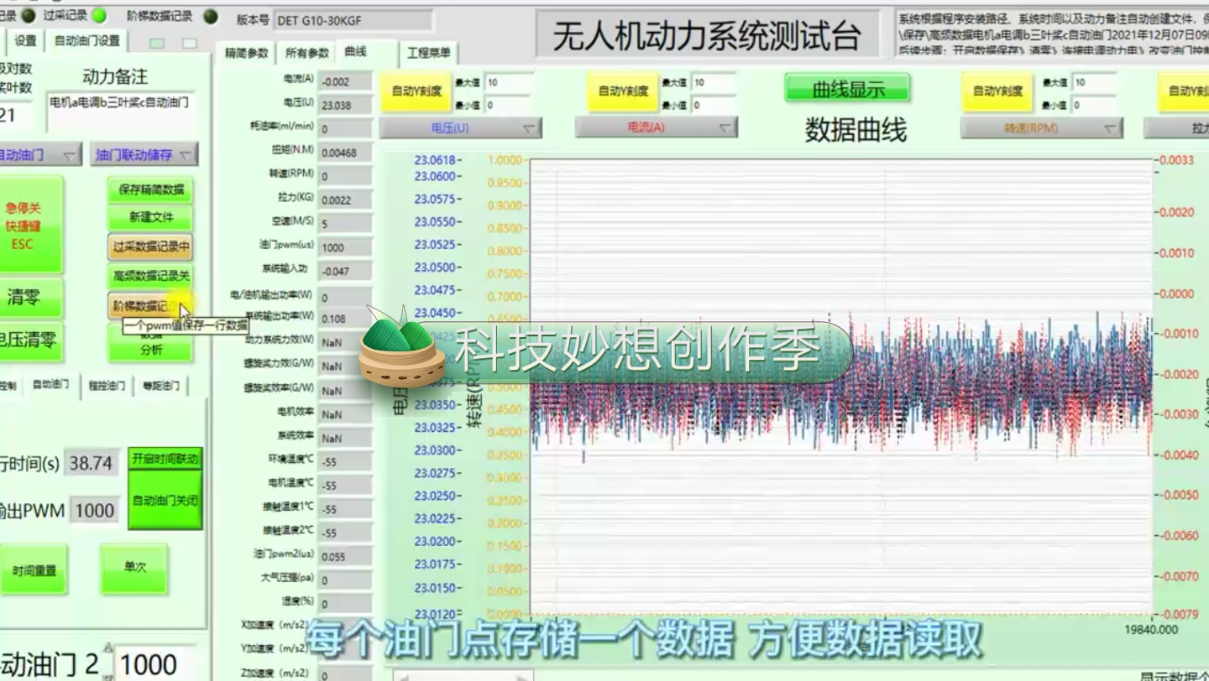This screenshot has height=681, width=1209.
Task: Click the small white square beside 自动油门设置 tab
Action: pos(190,42)
